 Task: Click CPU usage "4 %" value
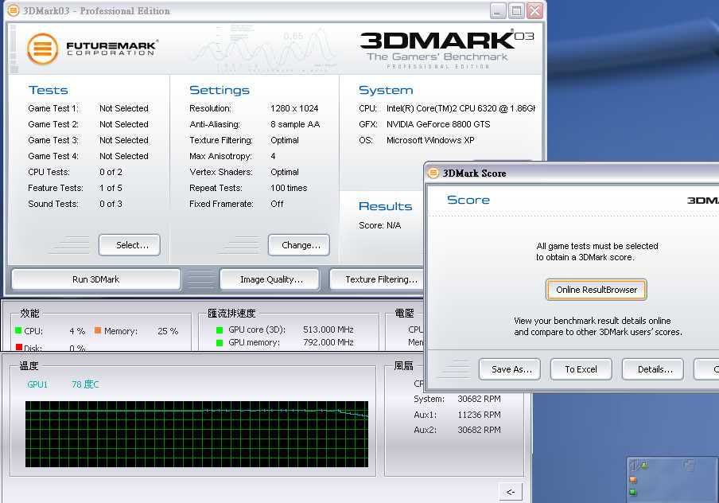tap(77, 331)
